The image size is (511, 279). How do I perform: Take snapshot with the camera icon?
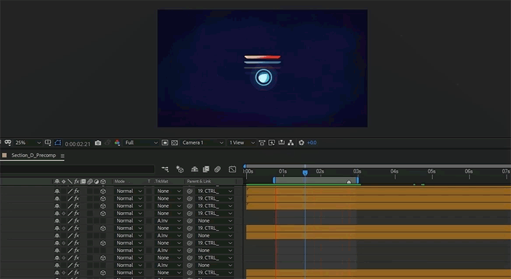pos(98,143)
